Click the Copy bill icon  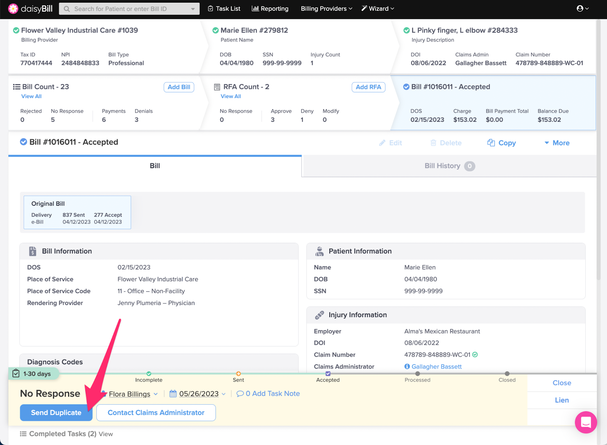[x=491, y=143]
